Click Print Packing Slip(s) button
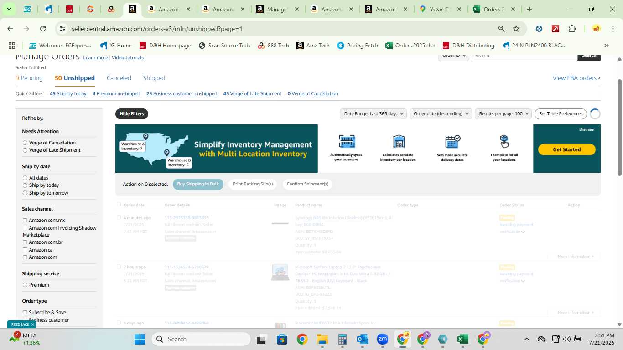This screenshot has width=623, height=350. point(253,184)
